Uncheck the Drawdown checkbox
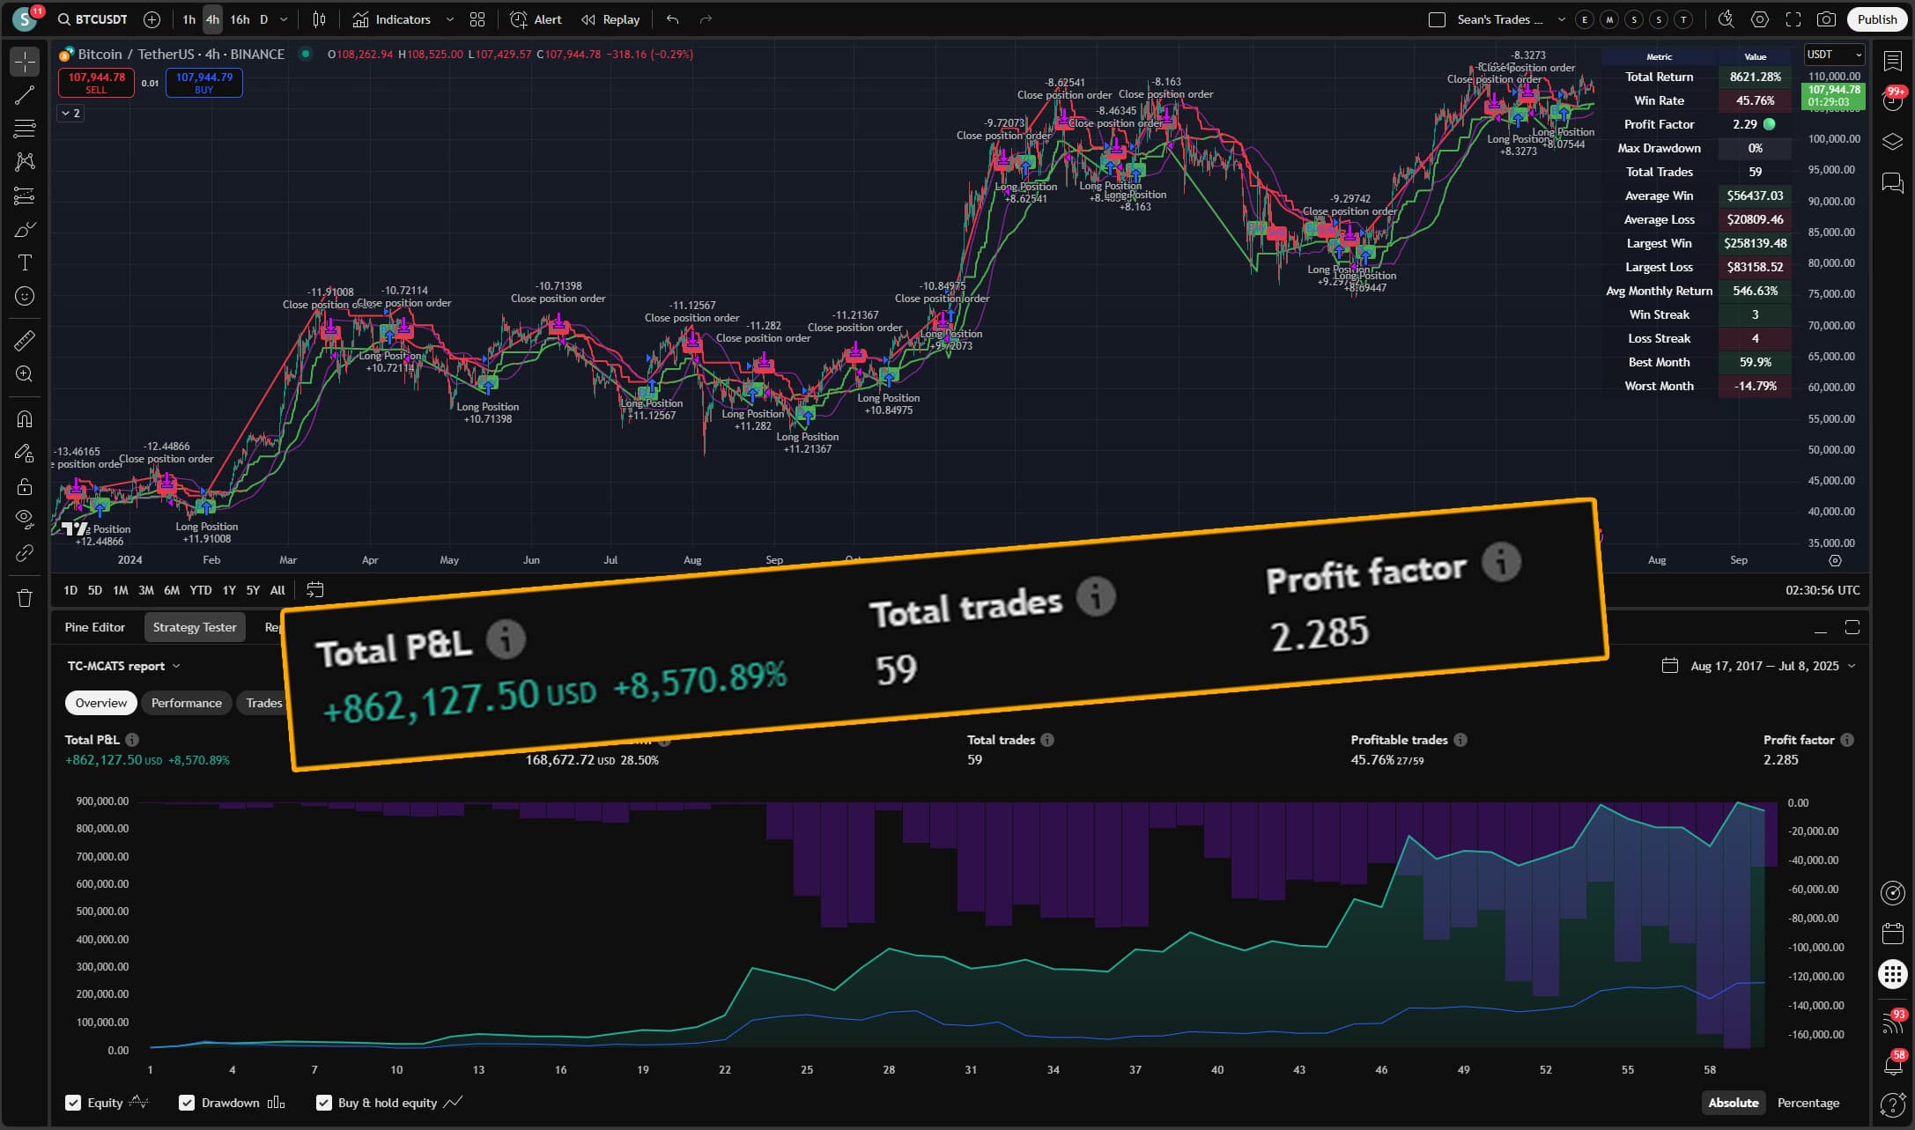Screen dimensions: 1915x1130 [x=187, y=1103]
